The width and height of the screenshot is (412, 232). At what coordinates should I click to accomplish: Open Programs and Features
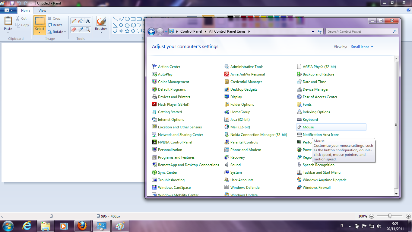(176, 157)
